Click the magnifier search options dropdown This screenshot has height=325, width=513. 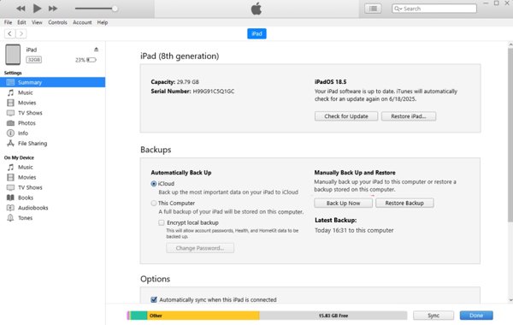(x=398, y=9)
